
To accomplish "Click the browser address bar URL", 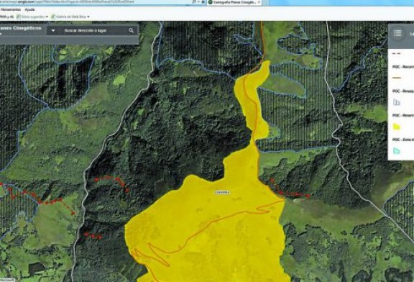I will [x=68, y=2].
